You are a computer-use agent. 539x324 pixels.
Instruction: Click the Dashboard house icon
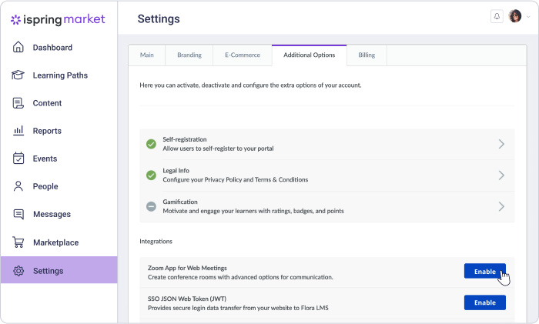pos(18,48)
